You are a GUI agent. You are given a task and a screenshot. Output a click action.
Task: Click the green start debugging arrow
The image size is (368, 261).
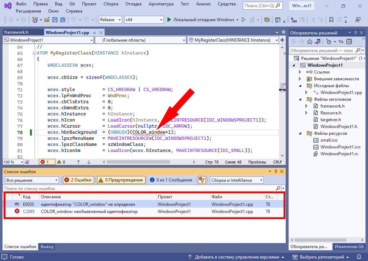coord(169,20)
